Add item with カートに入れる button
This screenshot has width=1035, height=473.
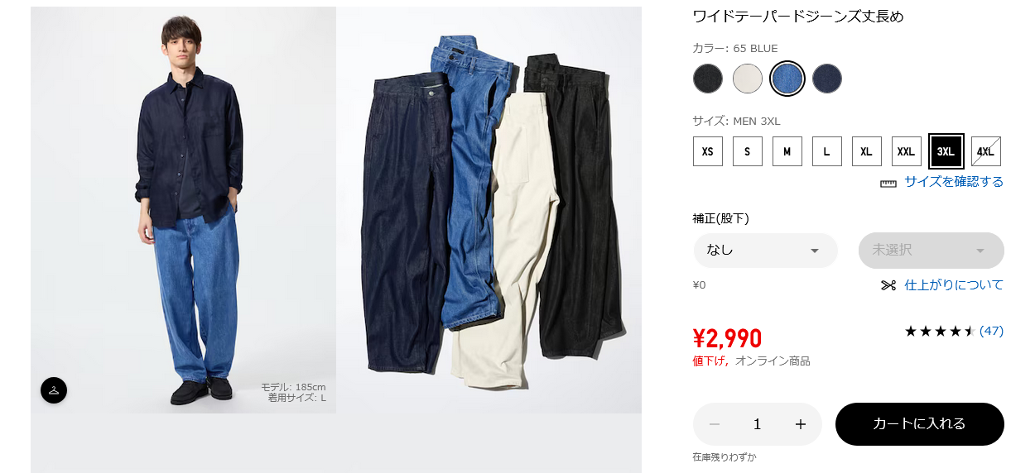coord(920,424)
